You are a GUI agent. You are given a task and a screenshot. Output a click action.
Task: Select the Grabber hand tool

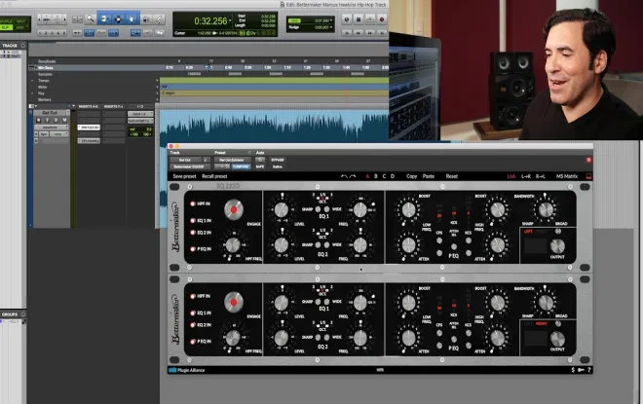coord(132,18)
